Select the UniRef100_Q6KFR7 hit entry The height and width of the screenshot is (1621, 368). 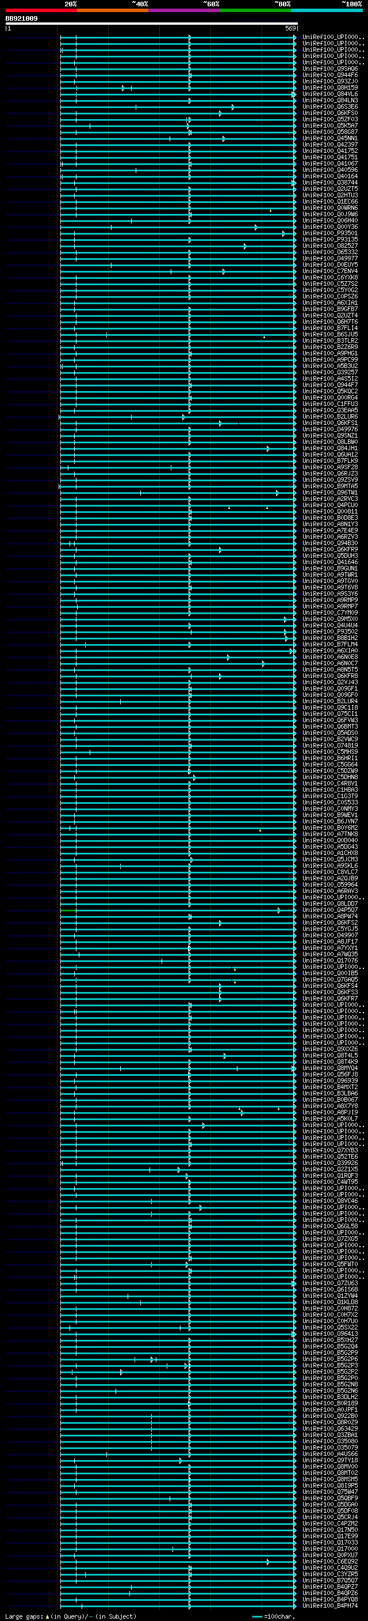[x=330, y=999]
